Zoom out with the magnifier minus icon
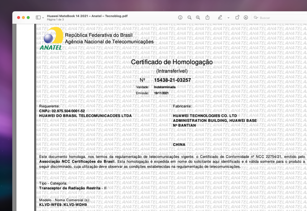The width and height of the screenshot is (307, 211). click(189, 18)
